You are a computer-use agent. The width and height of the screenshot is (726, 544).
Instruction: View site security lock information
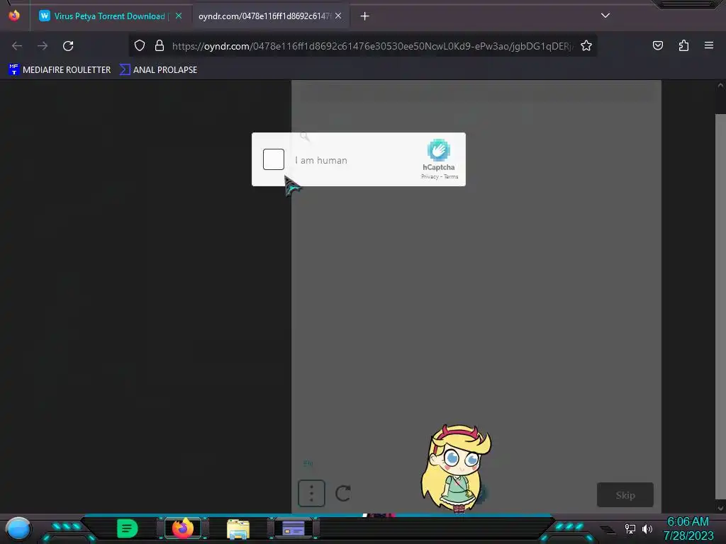click(x=160, y=45)
